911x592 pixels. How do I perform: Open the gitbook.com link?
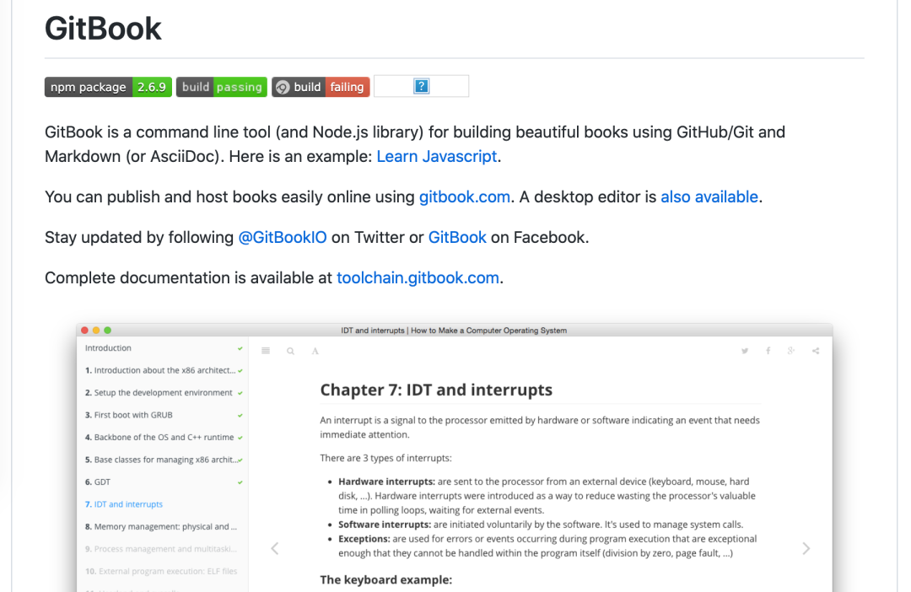point(465,197)
